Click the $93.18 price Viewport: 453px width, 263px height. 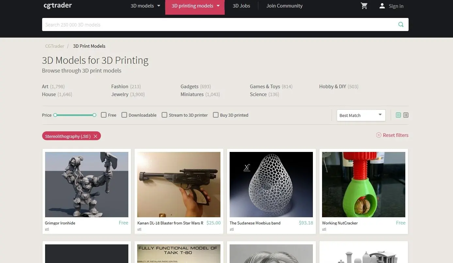click(306, 223)
